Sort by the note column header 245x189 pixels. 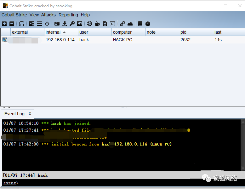click(x=162, y=32)
